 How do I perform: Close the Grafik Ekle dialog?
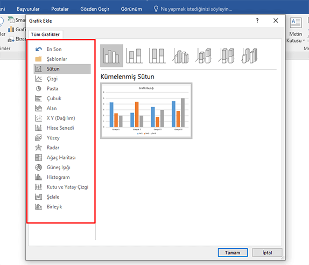[276, 20]
